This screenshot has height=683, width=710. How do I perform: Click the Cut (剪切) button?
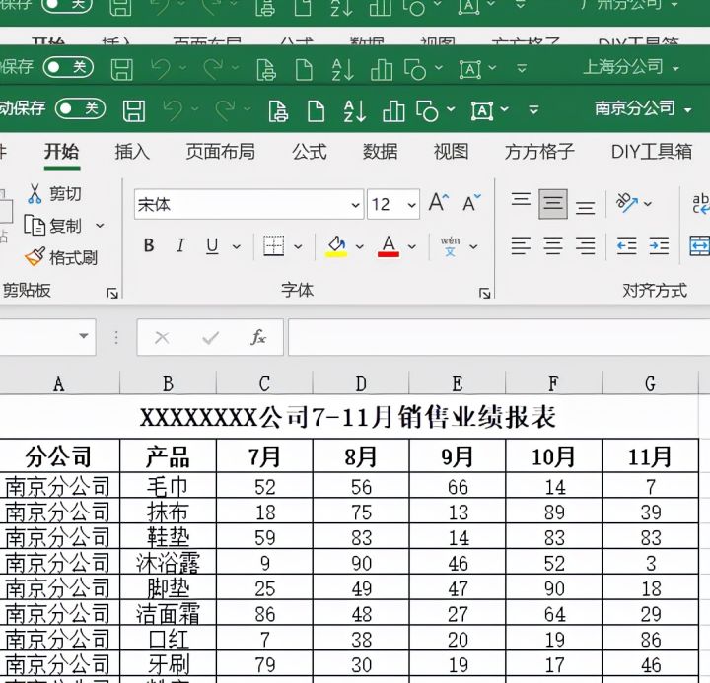click(54, 194)
